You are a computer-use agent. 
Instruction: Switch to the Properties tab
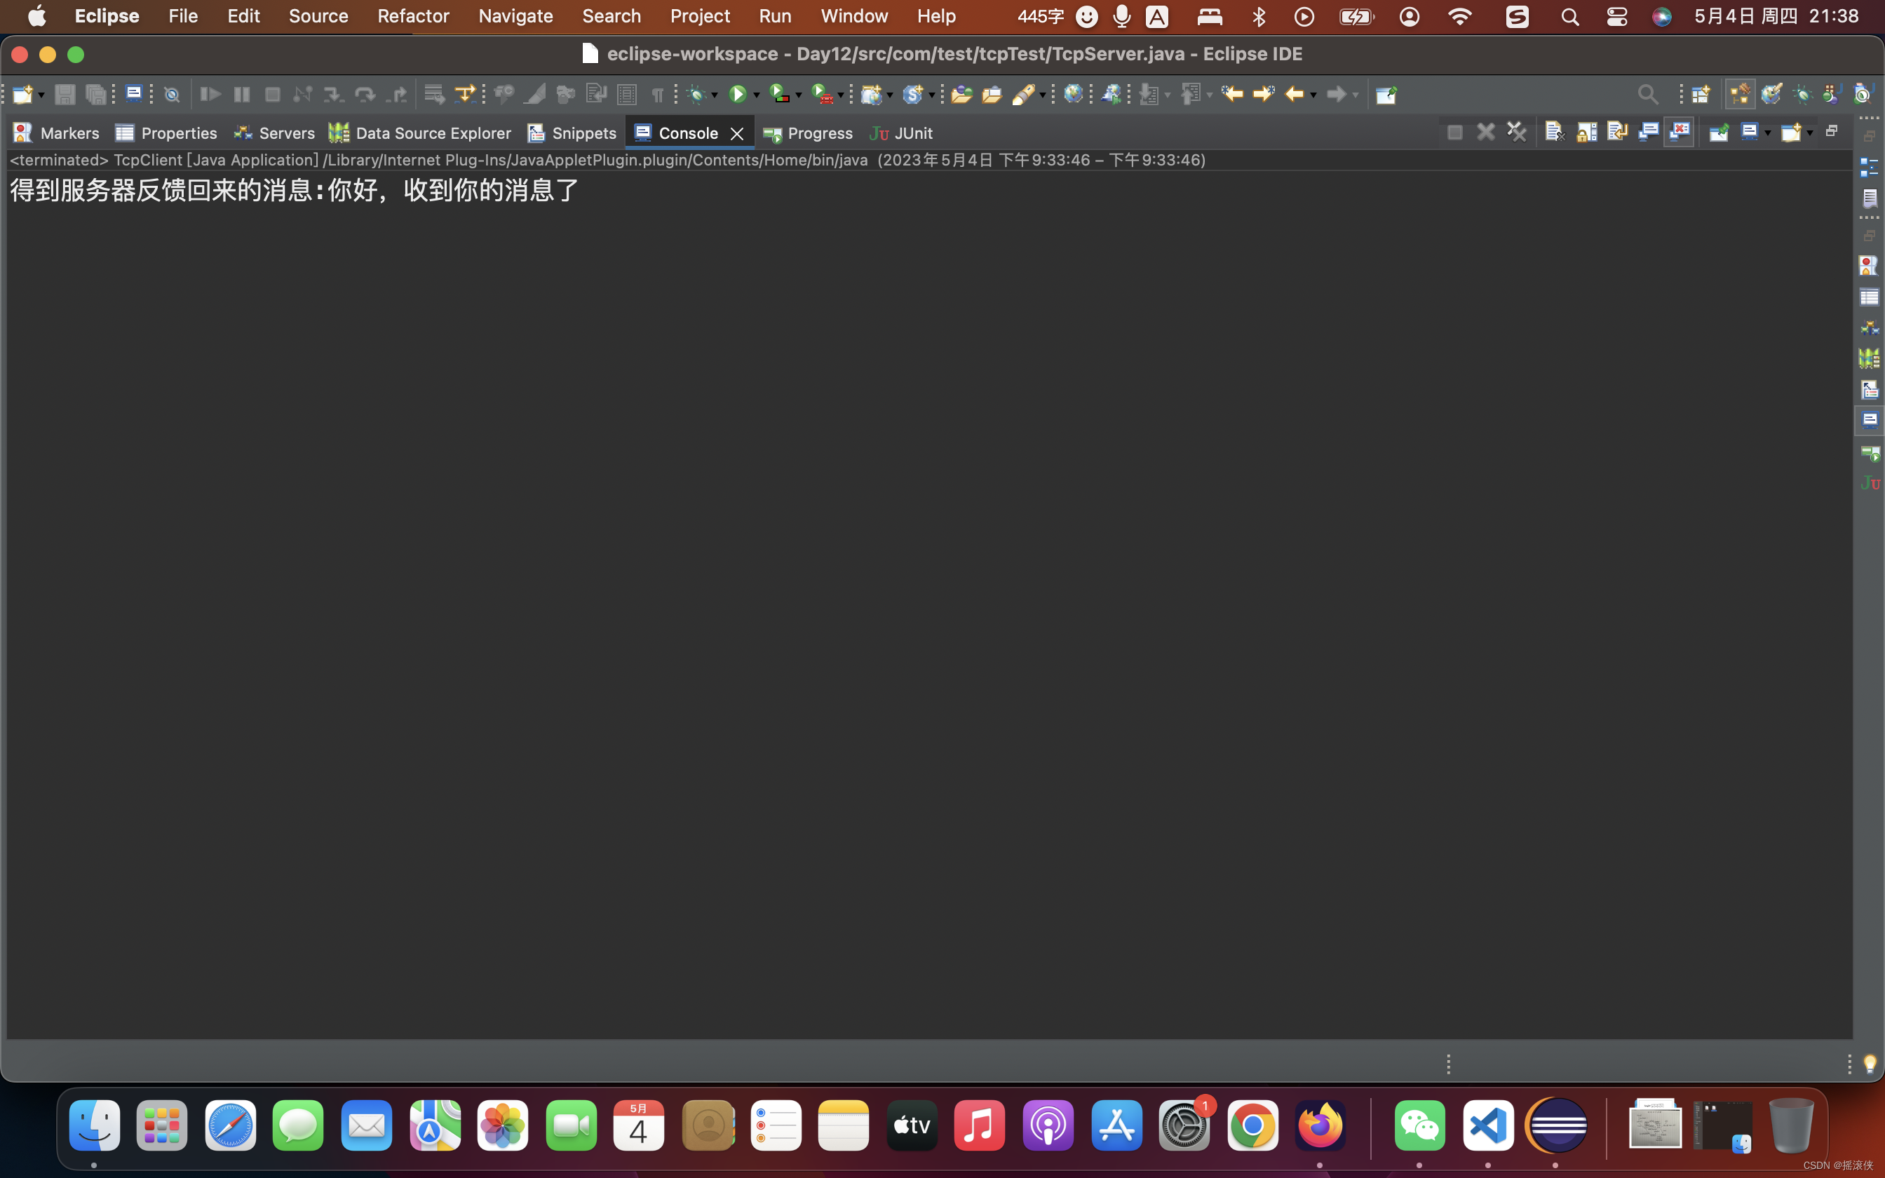coord(166,133)
